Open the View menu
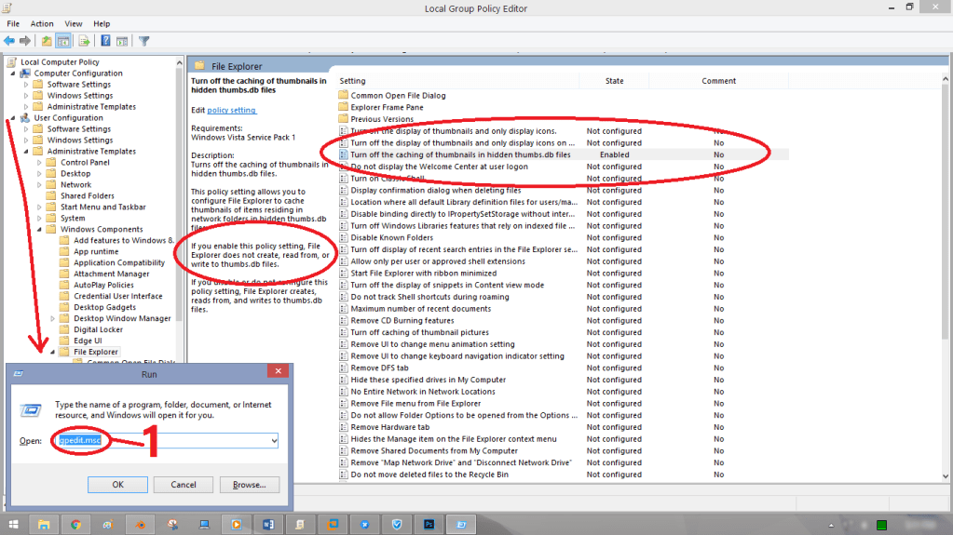 [74, 23]
